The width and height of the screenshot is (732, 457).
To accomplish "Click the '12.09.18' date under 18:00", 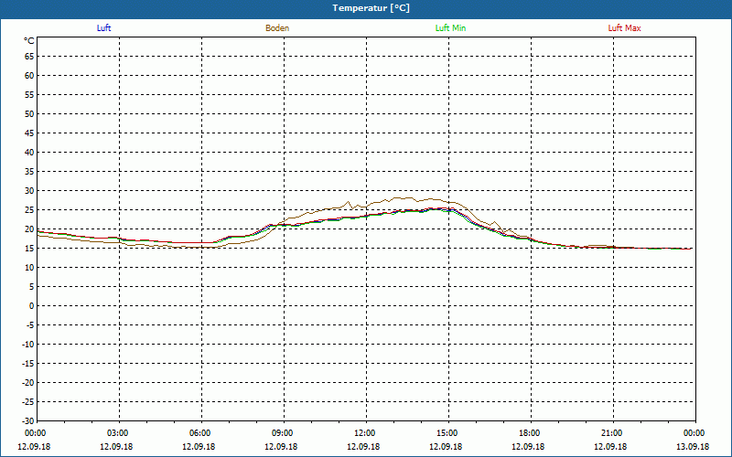I will [528, 447].
